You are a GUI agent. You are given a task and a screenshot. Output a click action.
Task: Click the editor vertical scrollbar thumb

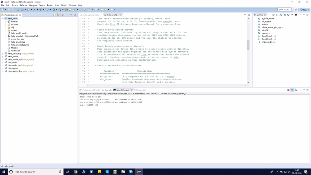(248, 45)
